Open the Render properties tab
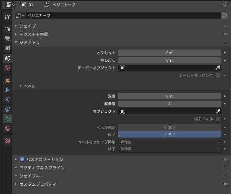The image size is (231, 194). pos(7,29)
